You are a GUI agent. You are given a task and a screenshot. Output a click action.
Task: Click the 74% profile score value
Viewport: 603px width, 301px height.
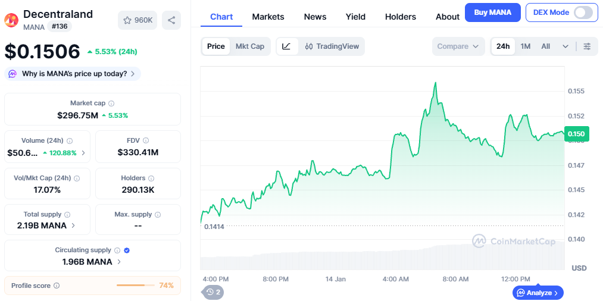click(167, 286)
